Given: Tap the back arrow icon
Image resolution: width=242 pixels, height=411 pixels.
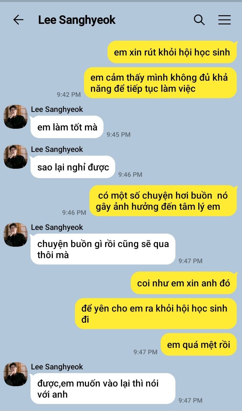Looking at the screenshot, I should tap(18, 20).
